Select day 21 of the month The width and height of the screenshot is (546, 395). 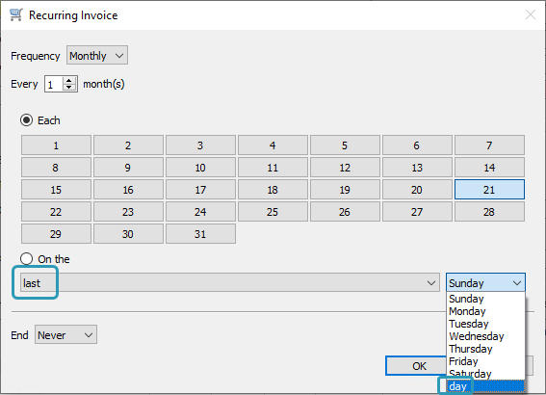click(489, 190)
